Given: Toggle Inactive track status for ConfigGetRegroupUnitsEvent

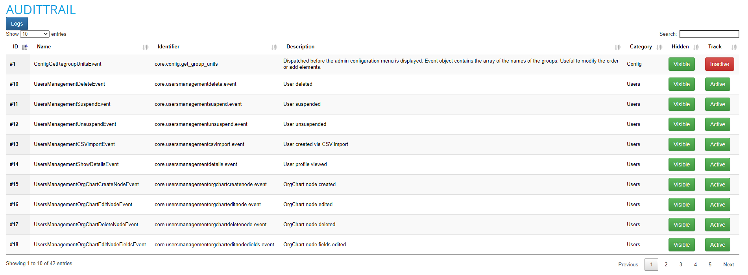Looking at the screenshot, I should tap(719, 64).
